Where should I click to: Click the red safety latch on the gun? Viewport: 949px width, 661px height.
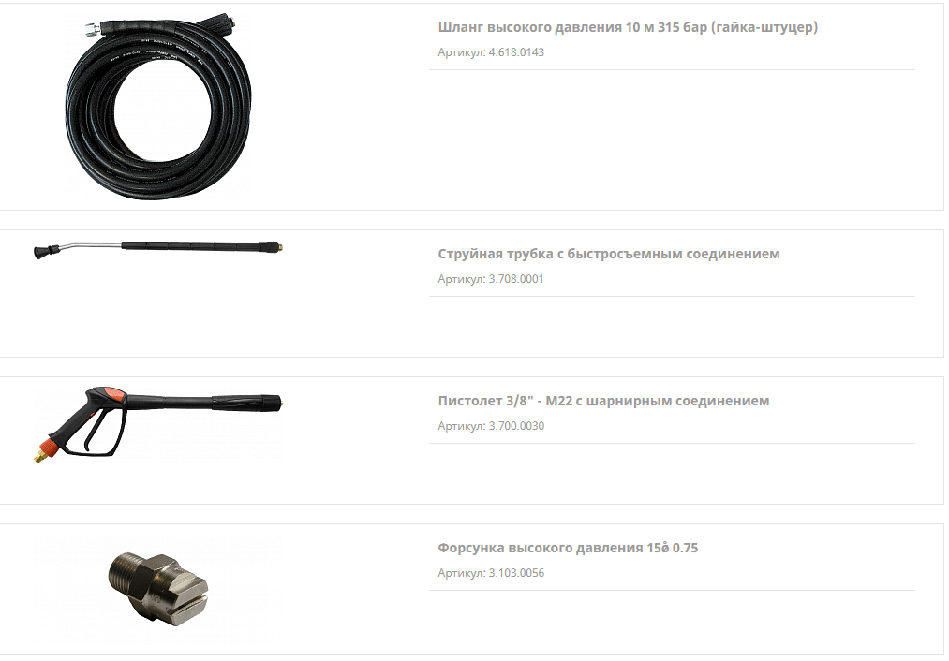pos(113,395)
